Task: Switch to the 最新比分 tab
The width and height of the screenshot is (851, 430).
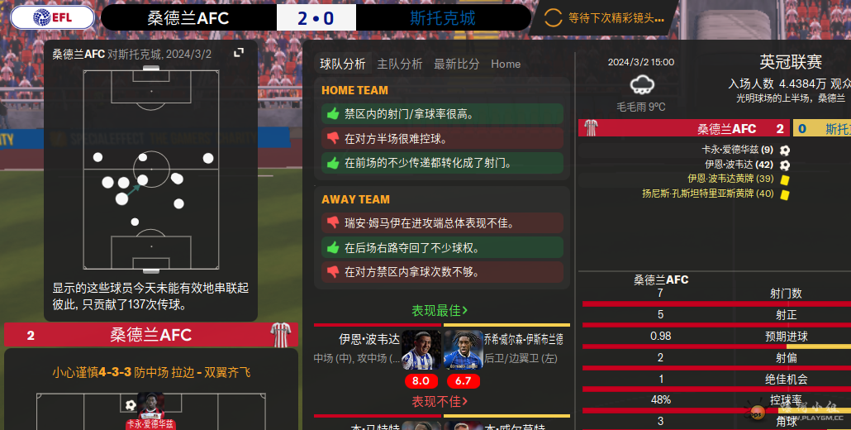Action: [x=456, y=64]
